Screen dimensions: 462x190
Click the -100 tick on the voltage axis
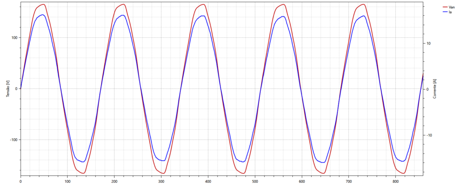[x=14, y=140]
